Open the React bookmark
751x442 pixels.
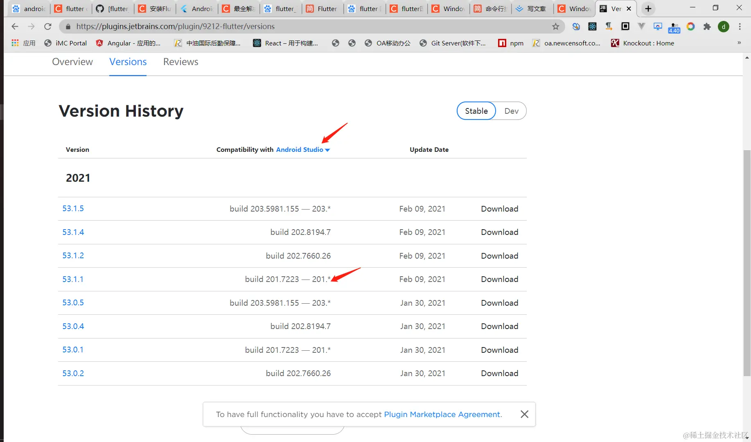pos(286,43)
